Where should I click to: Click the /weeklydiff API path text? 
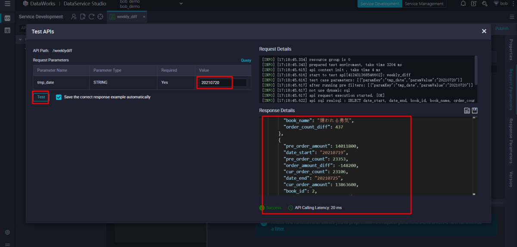point(62,51)
